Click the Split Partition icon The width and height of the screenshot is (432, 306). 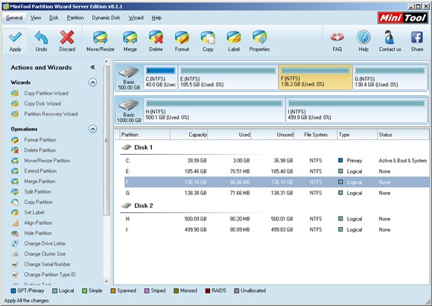[x=15, y=191]
